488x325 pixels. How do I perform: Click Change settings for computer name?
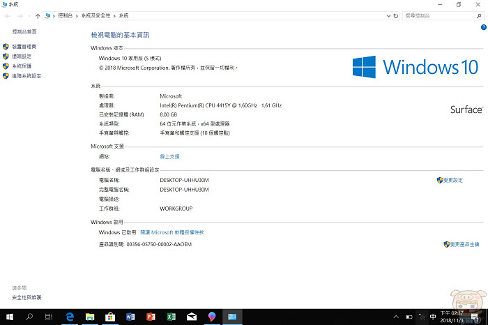(453, 180)
